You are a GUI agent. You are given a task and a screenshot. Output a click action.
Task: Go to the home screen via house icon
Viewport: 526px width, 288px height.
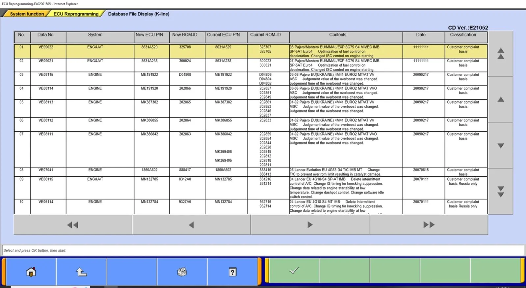point(31,272)
